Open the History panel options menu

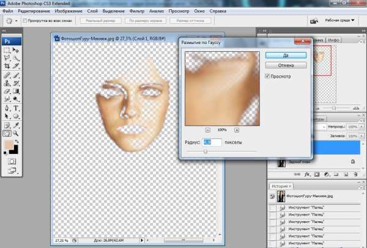tap(362, 187)
